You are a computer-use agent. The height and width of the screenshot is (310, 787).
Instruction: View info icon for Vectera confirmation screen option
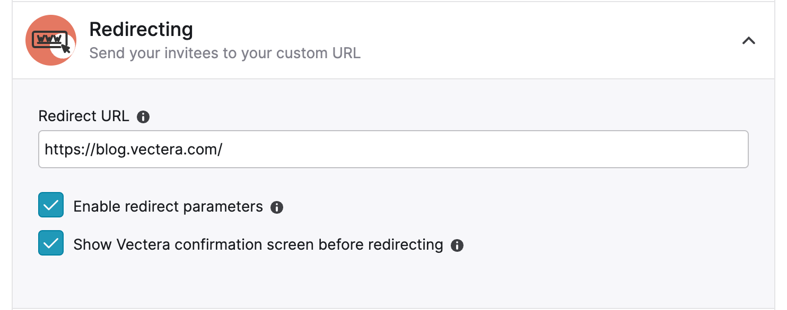point(457,245)
